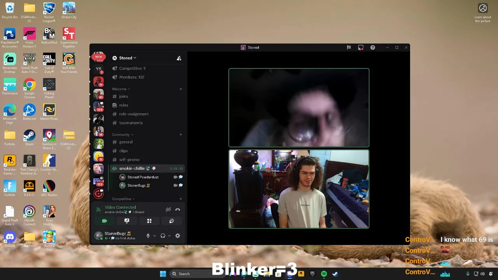Add a channel to the Welcome category
498x280 pixels.
tap(181, 89)
